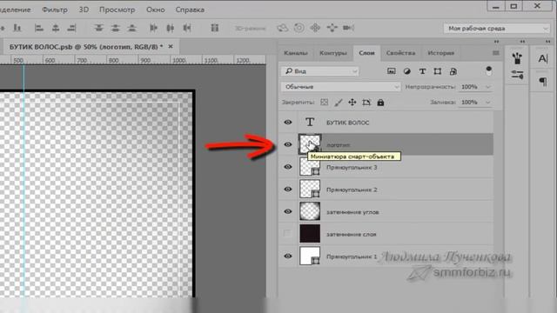Click the distribute bottom edges icon
Image resolution: width=557 pixels, height=313 pixels.
point(131,28)
